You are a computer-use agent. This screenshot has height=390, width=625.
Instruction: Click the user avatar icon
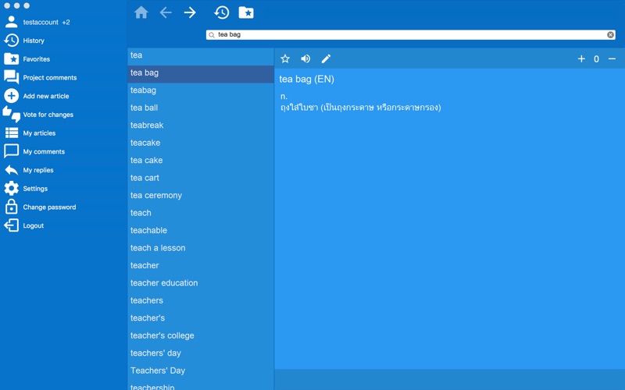coord(11,22)
